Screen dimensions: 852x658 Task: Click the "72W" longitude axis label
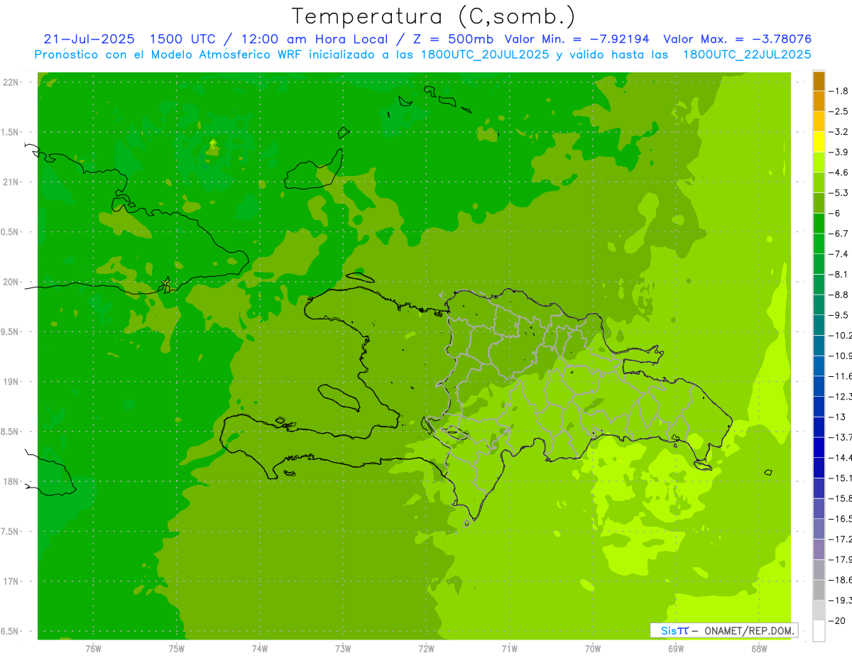[x=426, y=649]
